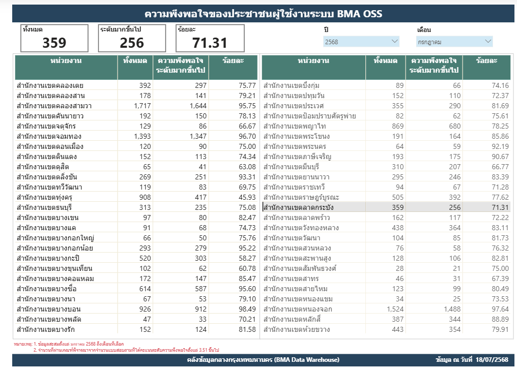517x371 pixels.
Task: Select row สำนักงานเขตบางแค
Action: (x=136, y=228)
